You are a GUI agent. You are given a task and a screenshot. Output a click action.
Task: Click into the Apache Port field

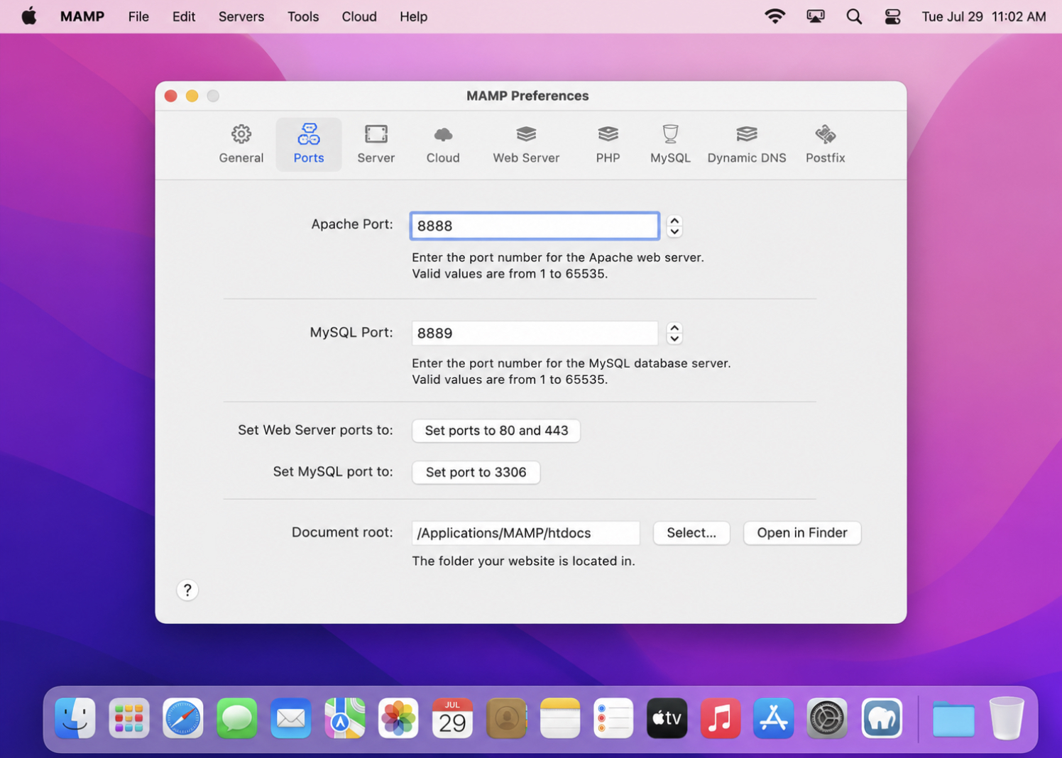535,226
